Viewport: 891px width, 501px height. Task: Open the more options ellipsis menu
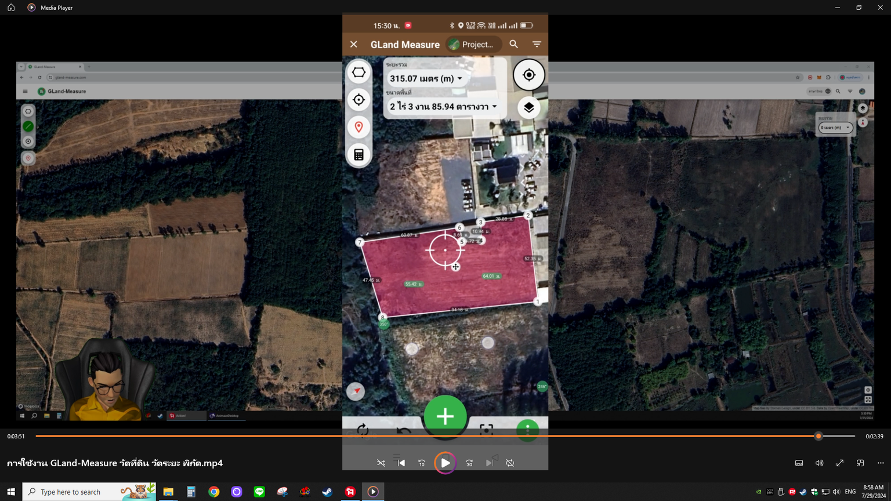coord(881,463)
